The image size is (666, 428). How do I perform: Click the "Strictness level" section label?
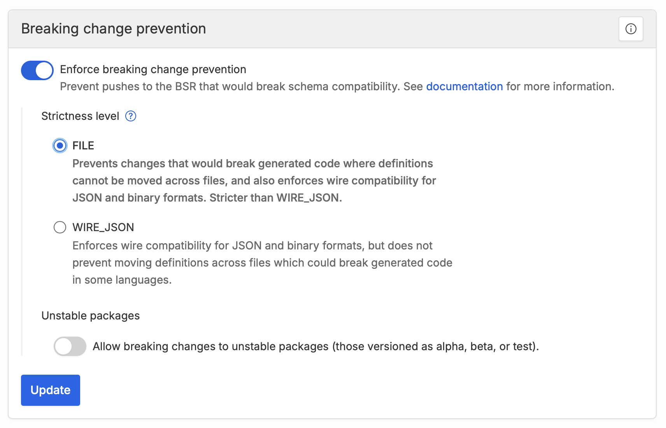pos(80,116)
